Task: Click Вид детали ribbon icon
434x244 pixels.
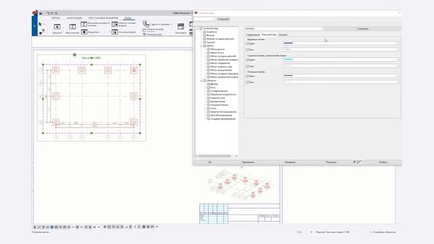Action: [84, 32]
